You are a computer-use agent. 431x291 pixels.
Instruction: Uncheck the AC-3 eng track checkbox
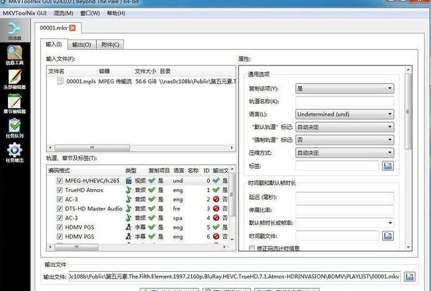click(60, 199)
